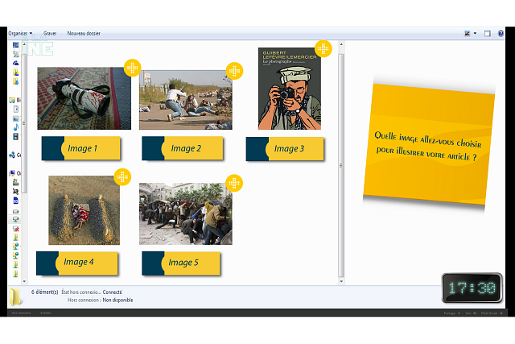
Task: Open Crédits link in bottom bar
Action: click(x=46, y=313)
